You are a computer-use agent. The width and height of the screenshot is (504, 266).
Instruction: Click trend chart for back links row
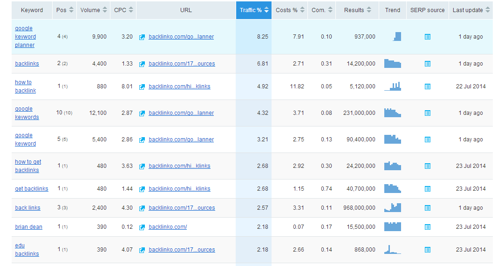(393, 208)
